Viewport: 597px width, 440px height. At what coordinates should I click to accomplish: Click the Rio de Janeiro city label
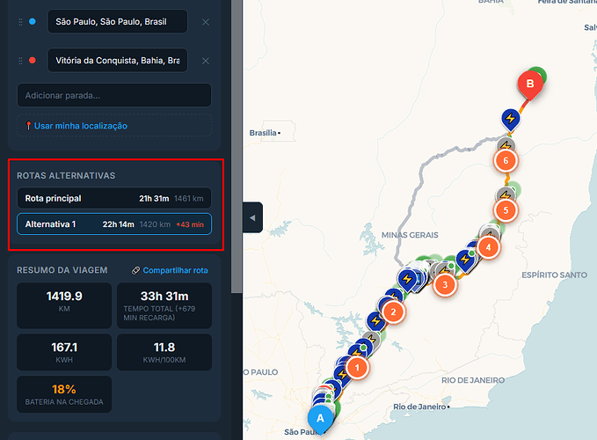(421, 407)
